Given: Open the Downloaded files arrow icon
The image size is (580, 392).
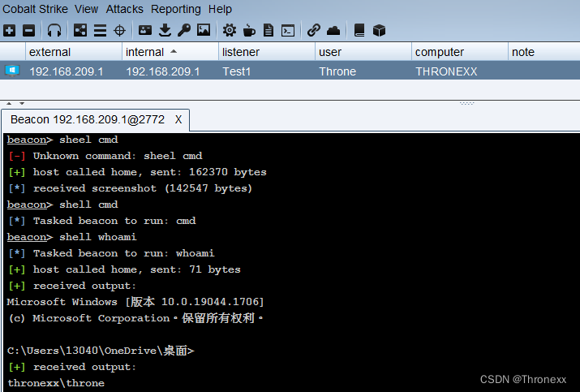Looking at the screenshot, I should (x=165, y=30).
